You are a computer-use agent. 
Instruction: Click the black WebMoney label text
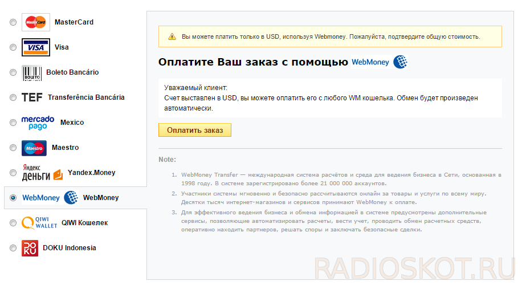click(101, 198)
